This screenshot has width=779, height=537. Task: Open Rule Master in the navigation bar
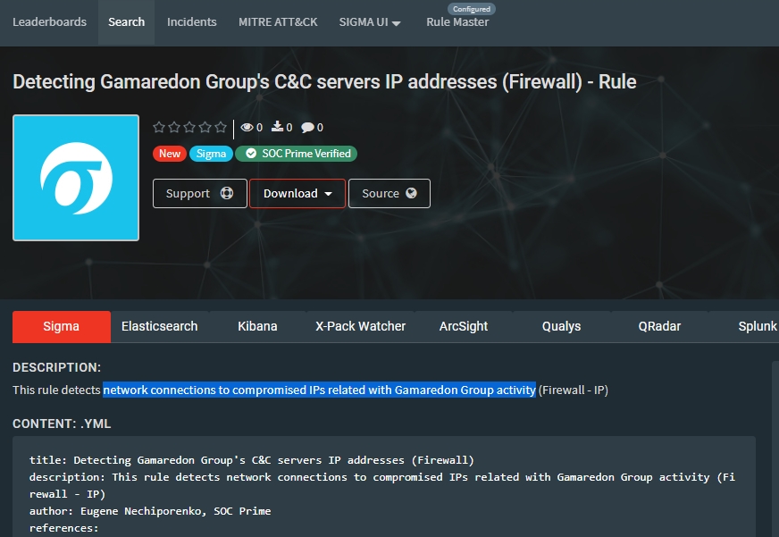point(457,22)
